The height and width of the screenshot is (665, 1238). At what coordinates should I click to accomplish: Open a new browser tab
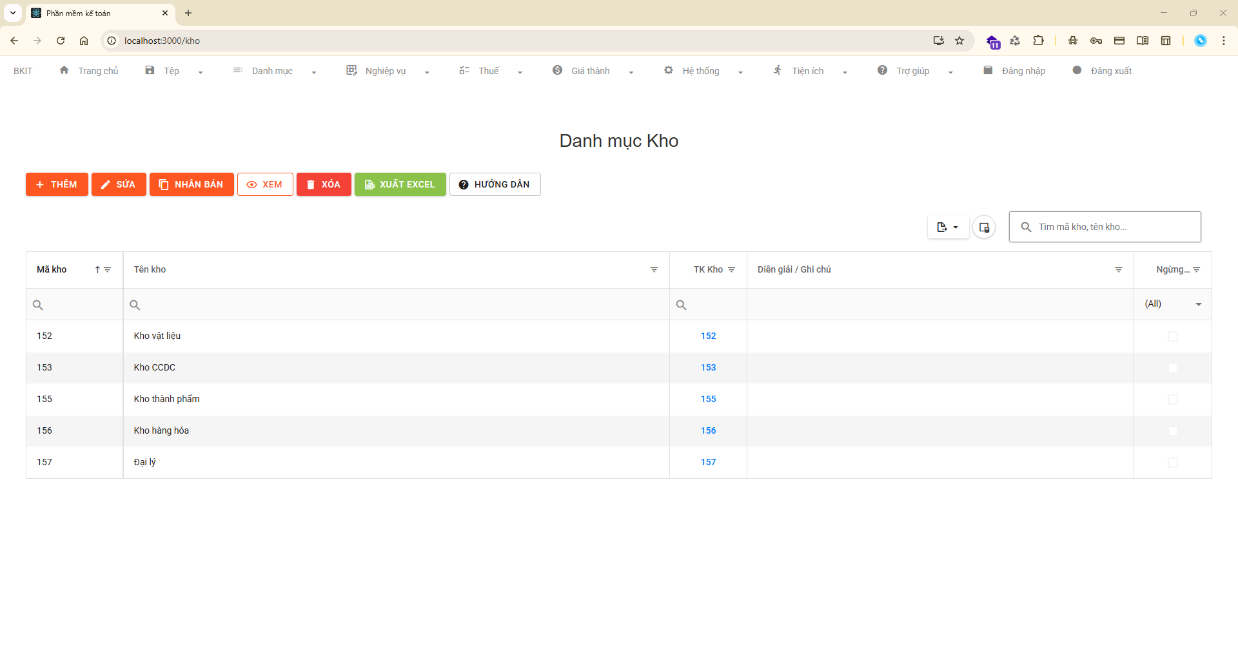[x=188, y=13]
